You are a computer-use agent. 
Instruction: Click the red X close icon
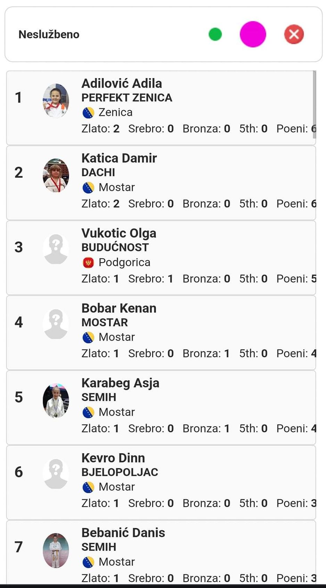294,34
